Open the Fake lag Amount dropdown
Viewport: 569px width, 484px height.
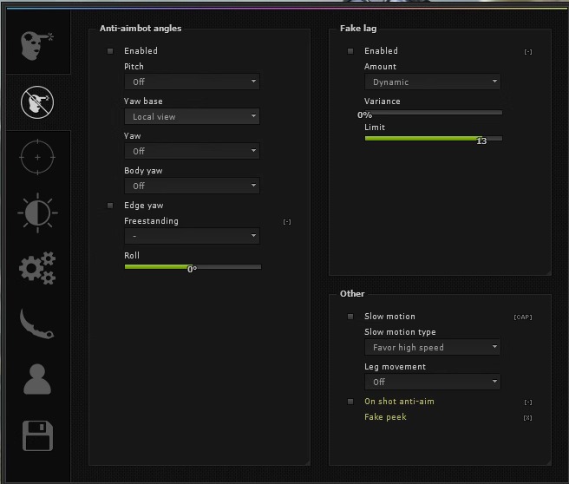[432, 82]
